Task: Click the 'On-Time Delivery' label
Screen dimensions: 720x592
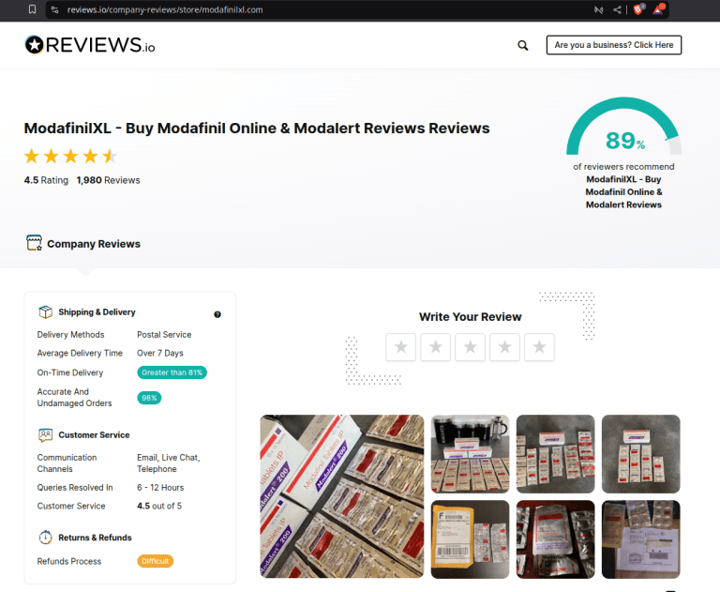Action: (70, 372)
